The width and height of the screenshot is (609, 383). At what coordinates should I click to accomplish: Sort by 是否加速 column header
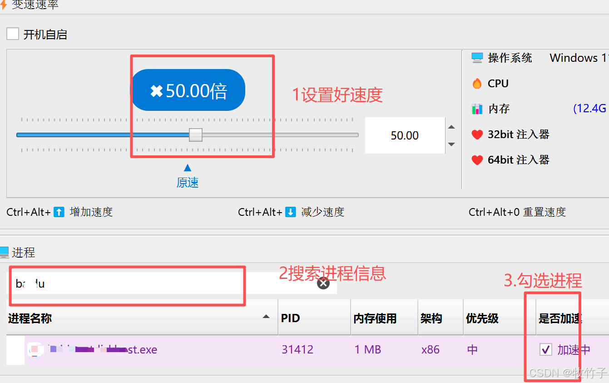tap(572, 318)
